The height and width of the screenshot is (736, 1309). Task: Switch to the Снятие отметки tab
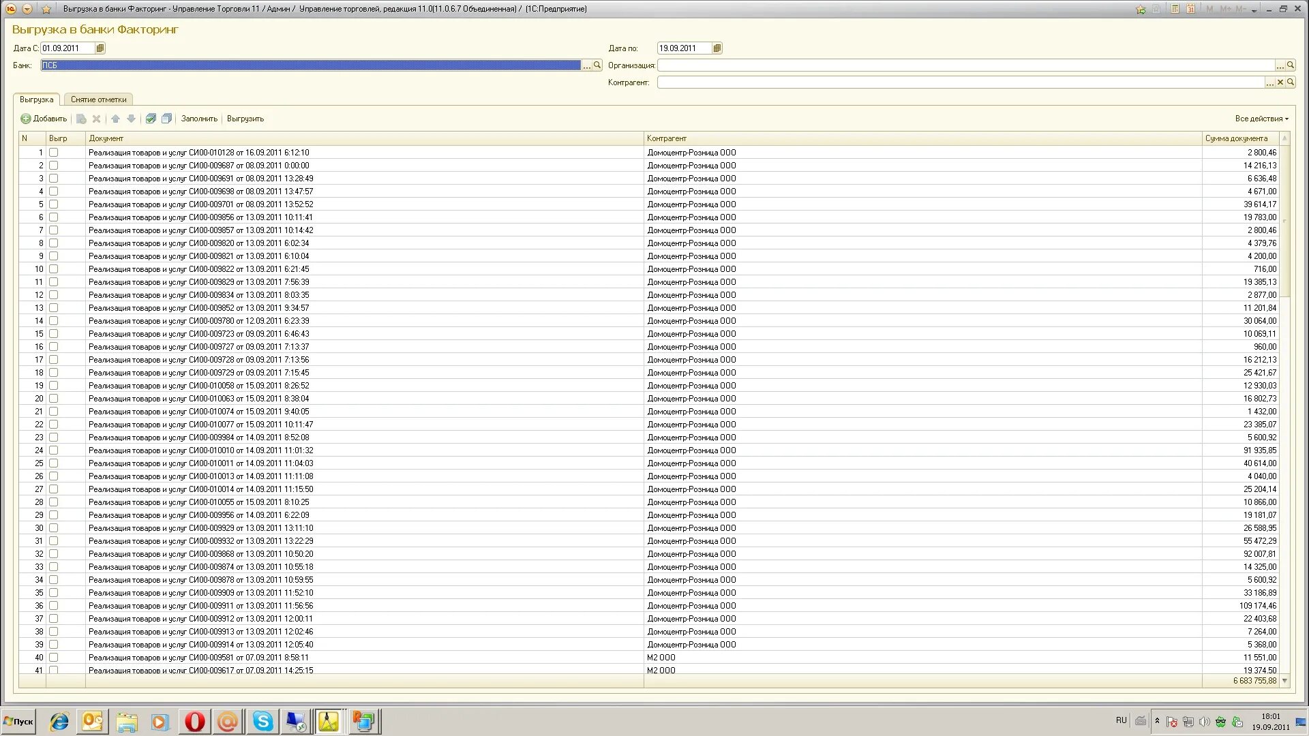click(x=98, y=99)
